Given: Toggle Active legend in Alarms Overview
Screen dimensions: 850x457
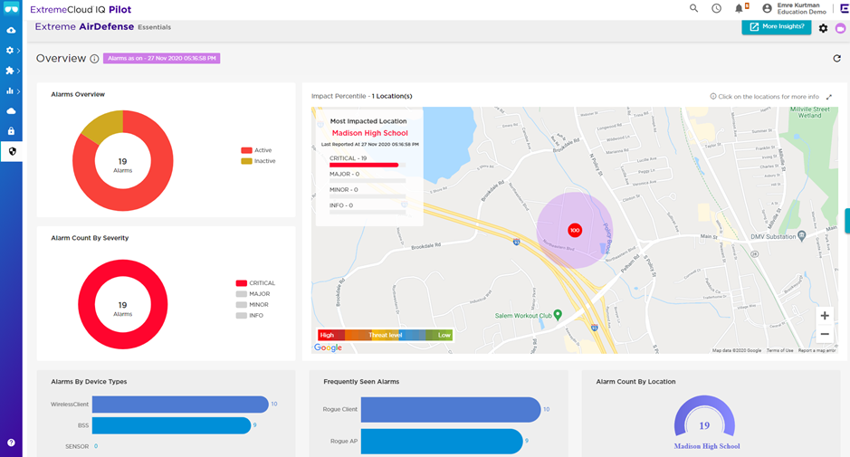Looking at the screenshot, I should click(256, 150).
